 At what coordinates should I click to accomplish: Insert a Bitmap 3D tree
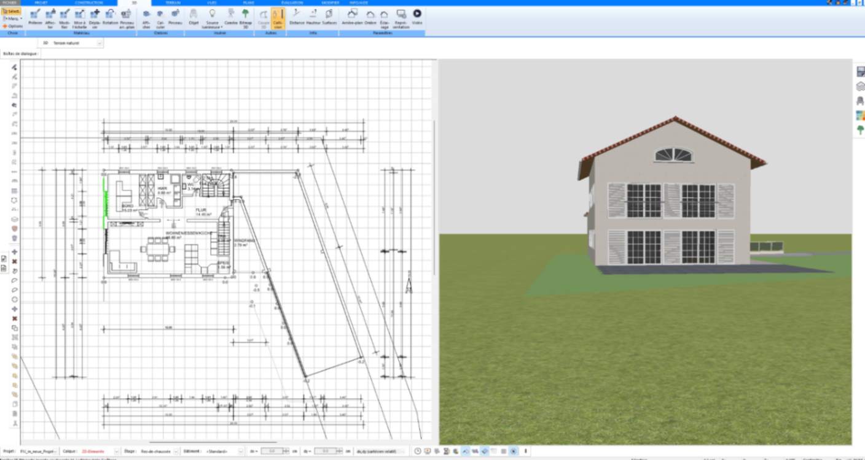point(245,18)
